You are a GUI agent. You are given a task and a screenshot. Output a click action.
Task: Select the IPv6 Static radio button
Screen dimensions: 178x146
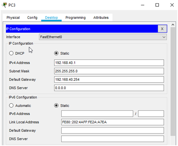(56, 106)
